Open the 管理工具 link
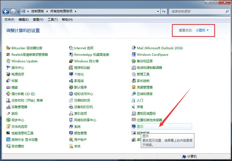Screen dimensions: 232x161 pyautogui.click(x=143, y=74)
